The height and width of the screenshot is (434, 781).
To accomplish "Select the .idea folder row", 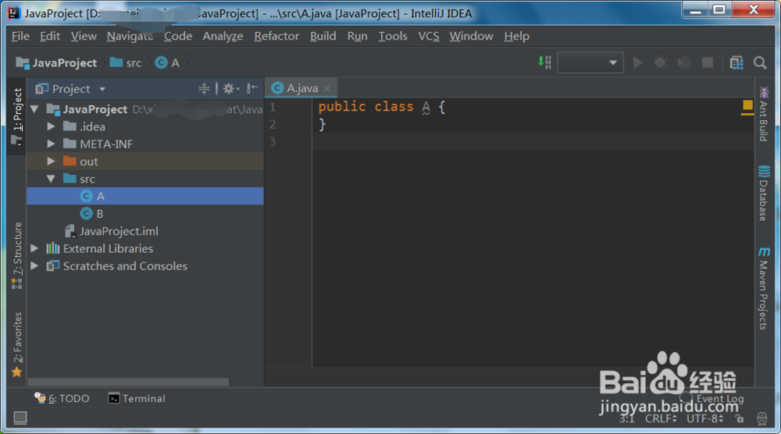I will coord(145,126).
